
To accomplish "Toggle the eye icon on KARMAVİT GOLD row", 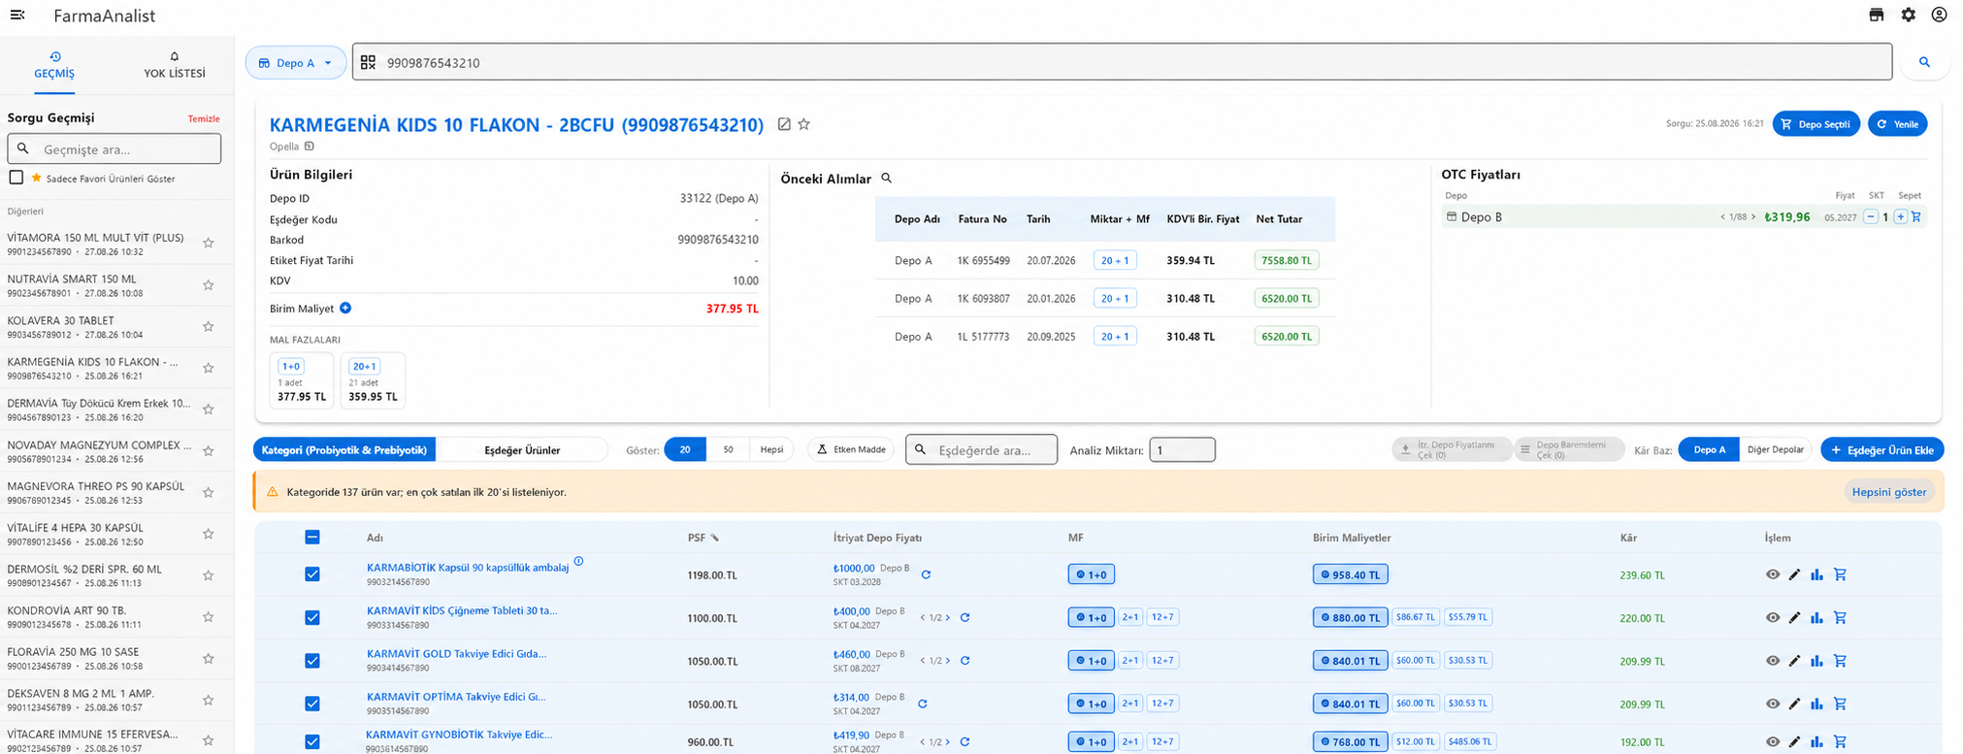I will [1773, 661].
